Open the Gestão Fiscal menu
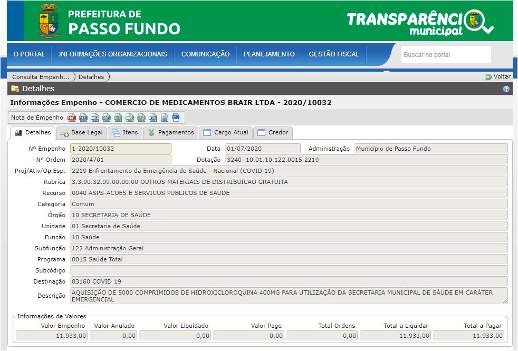 [333, 54]
